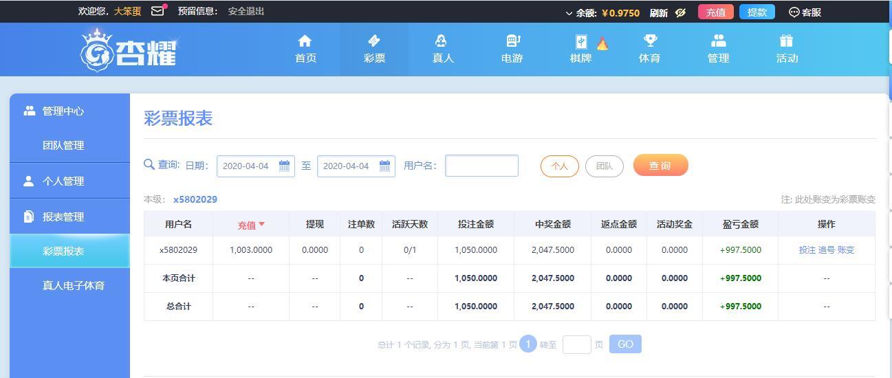Open the start date calendar picker
Viewport: 892px width, 378px height.
[285, 166]
